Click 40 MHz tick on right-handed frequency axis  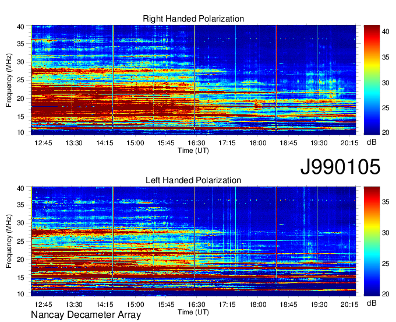tap(20, 27)
